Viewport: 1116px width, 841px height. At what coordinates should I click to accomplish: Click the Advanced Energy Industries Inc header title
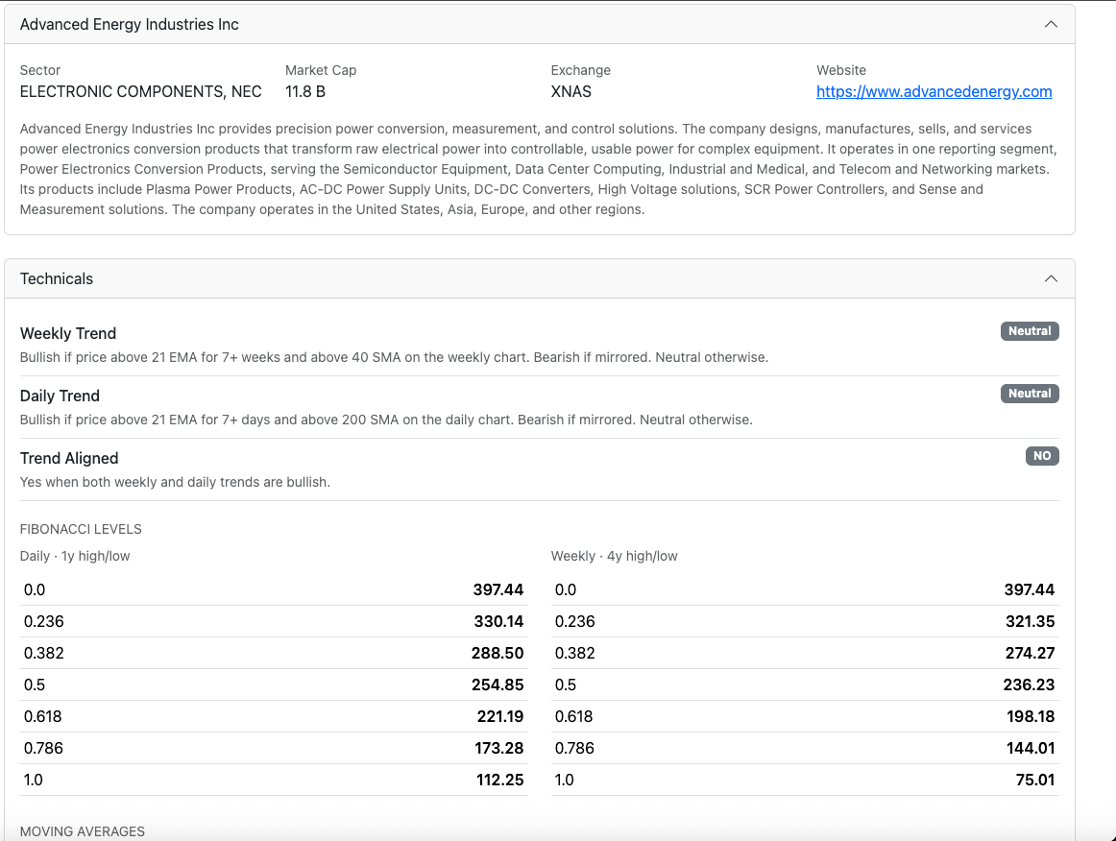[x=130, y=24]
